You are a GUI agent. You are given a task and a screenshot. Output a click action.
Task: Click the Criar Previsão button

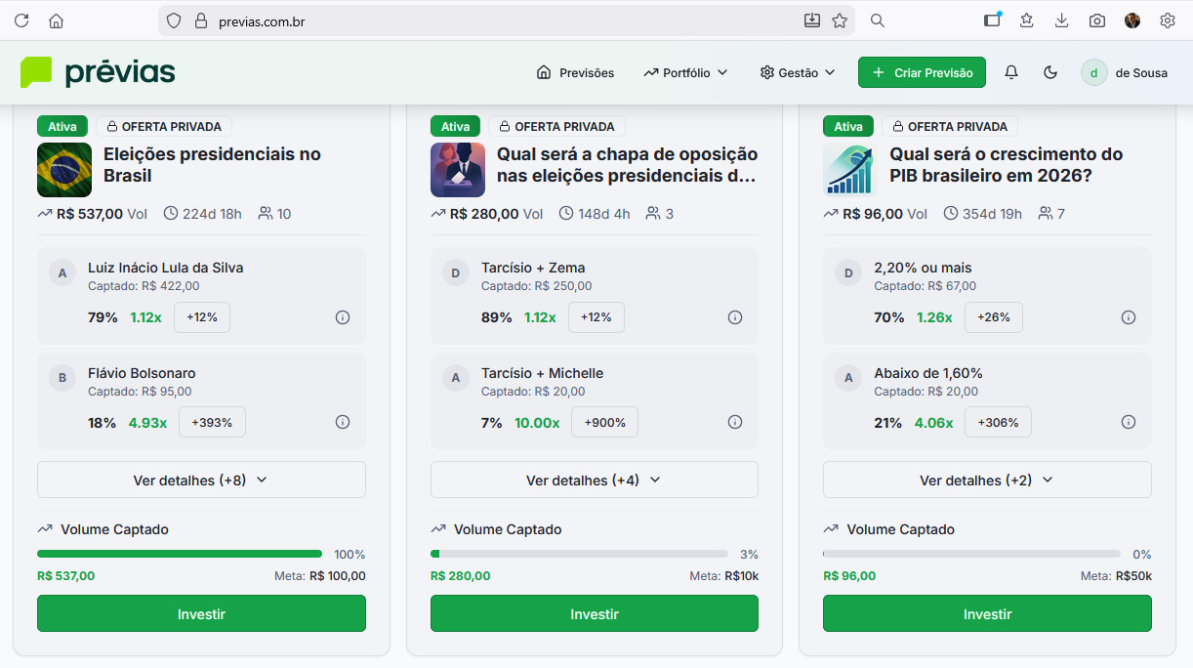[922, 72]
